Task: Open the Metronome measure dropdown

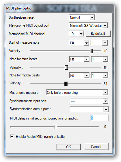Action: coord(77,93)
